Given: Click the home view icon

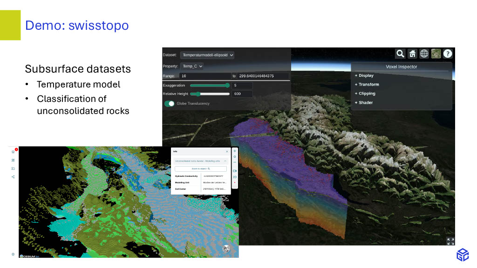Looking at the screenshot, I should (x=412, y=54).
